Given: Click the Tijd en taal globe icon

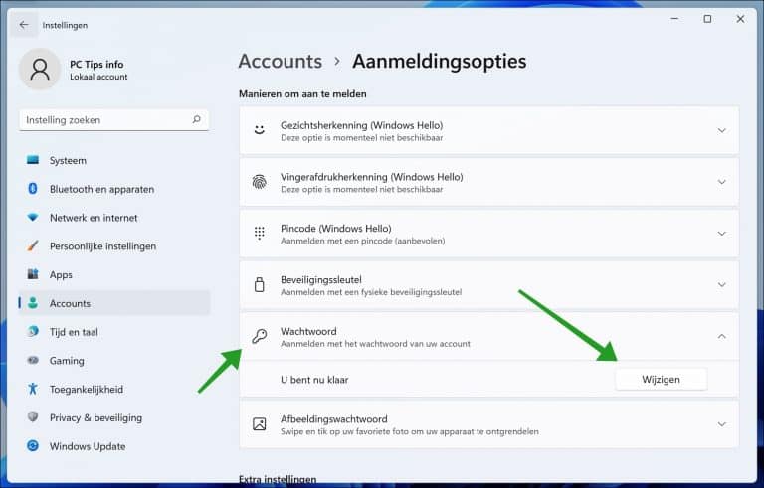Looking at the screenshot, I should click(x=33, y=332).
